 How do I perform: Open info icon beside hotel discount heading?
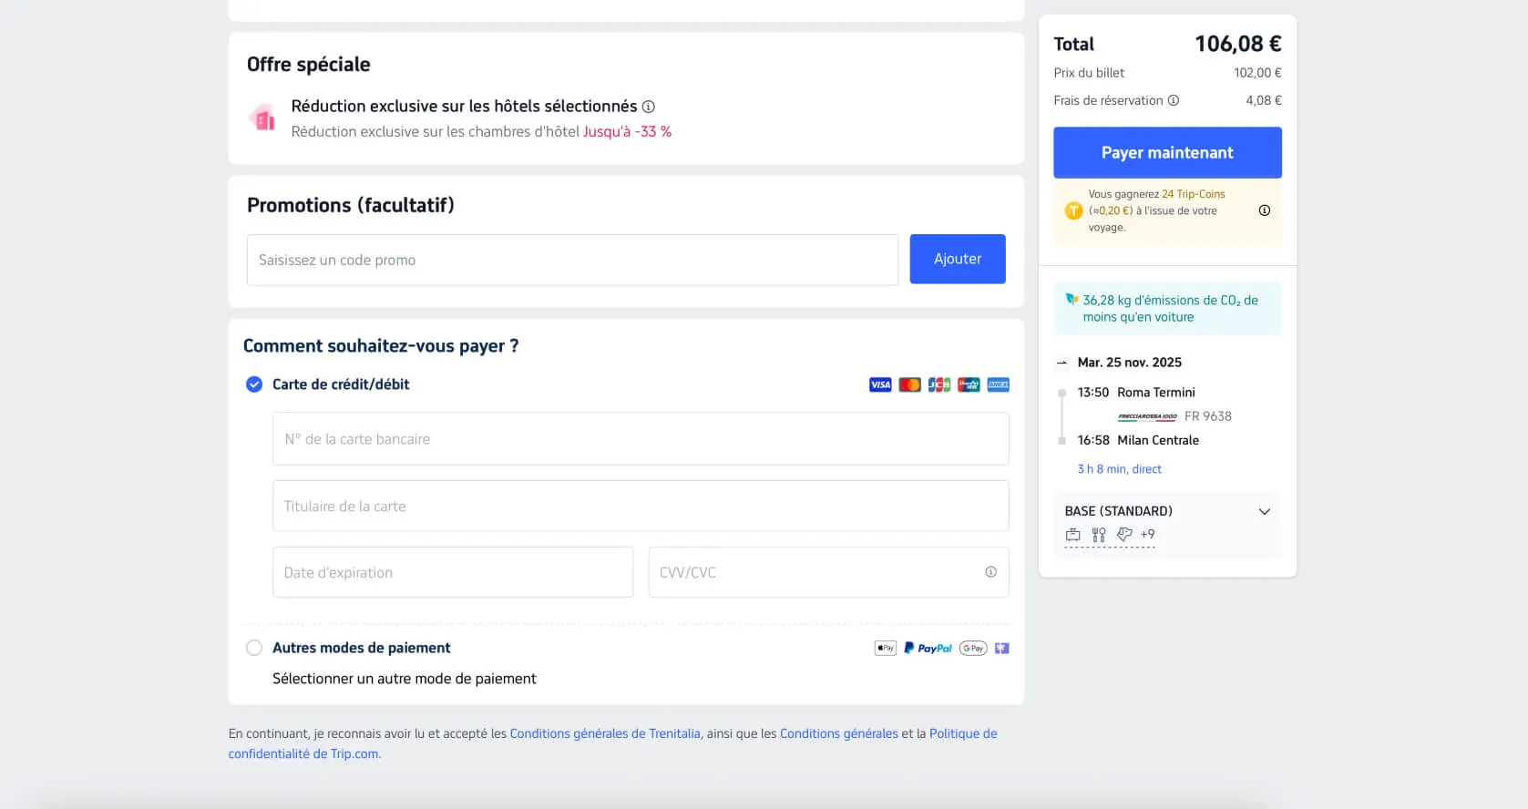[x=649, y=107]
